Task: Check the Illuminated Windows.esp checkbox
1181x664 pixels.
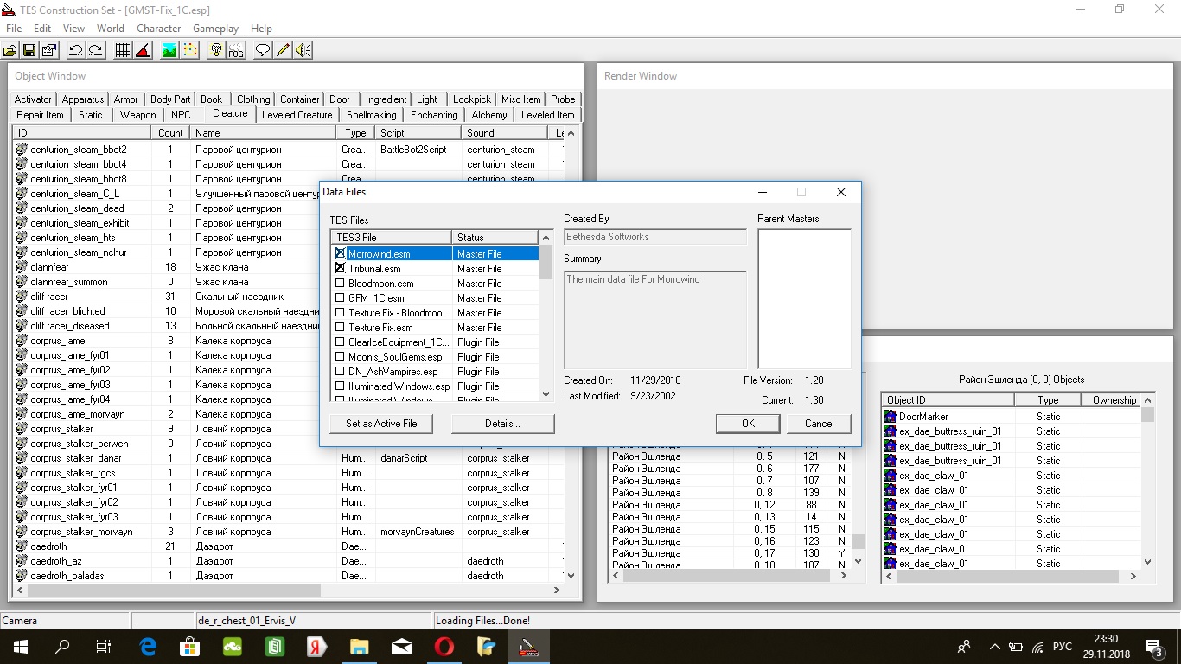Action: [340, 386]
